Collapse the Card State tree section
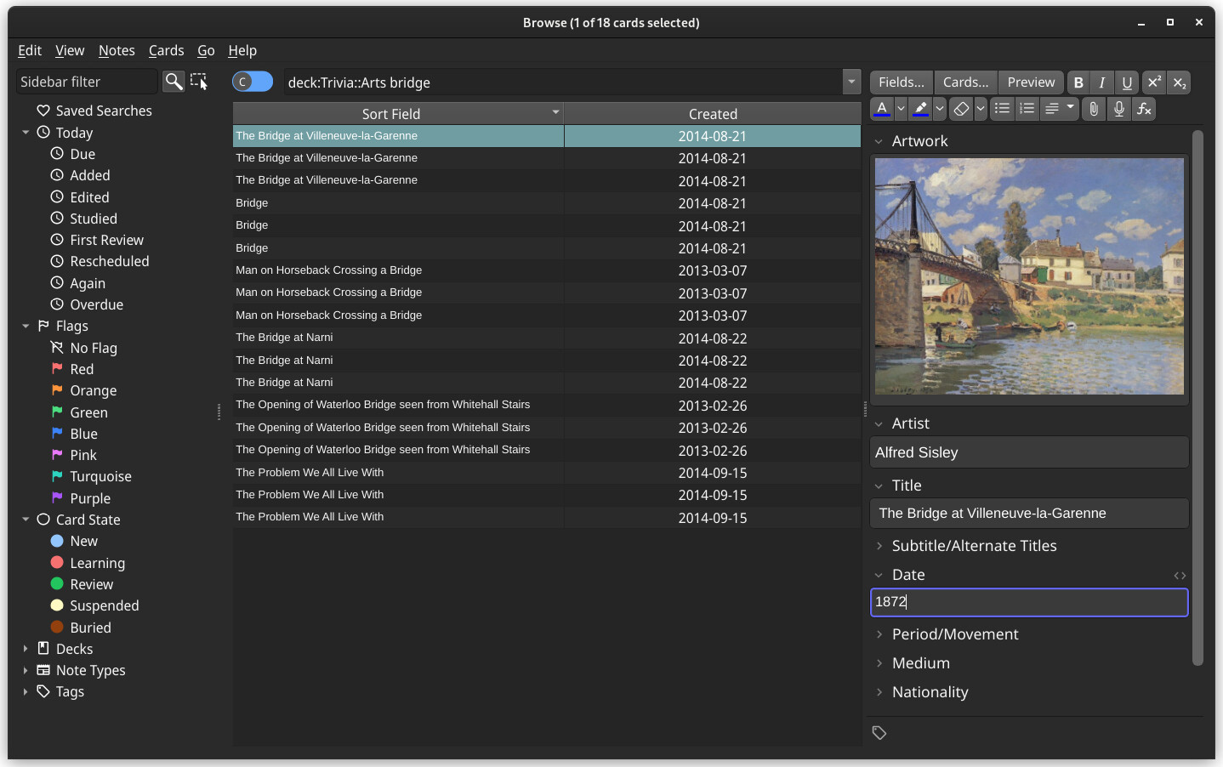The width and height of the screenshot is (1223, 767). [26, 520]
